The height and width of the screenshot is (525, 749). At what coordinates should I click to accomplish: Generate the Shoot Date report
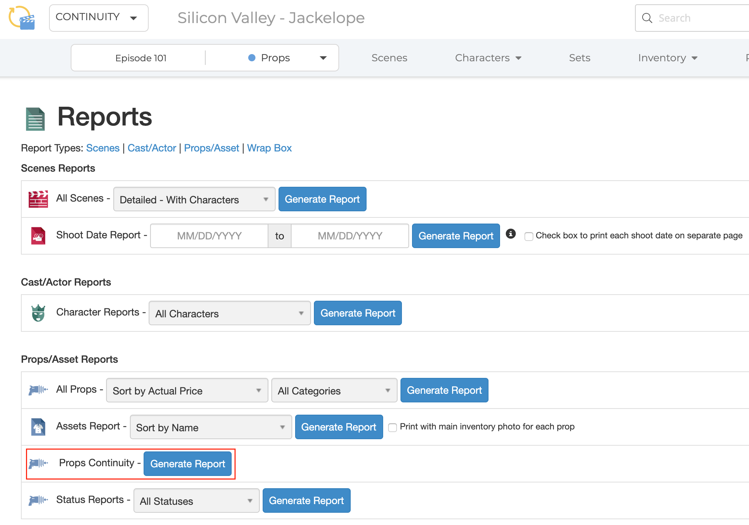click(456, 236)
